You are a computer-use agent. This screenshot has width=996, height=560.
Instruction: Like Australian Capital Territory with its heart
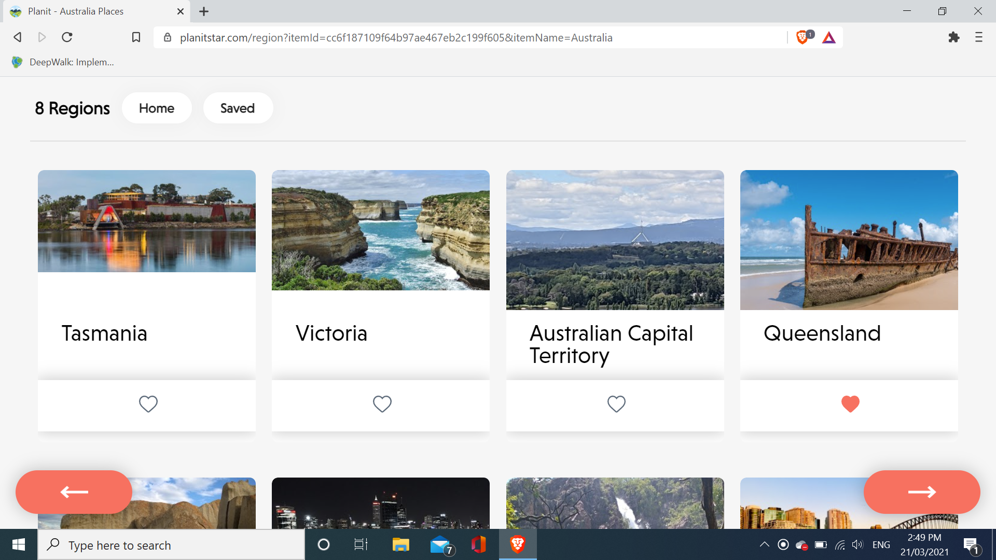click(x=616, y=404)
